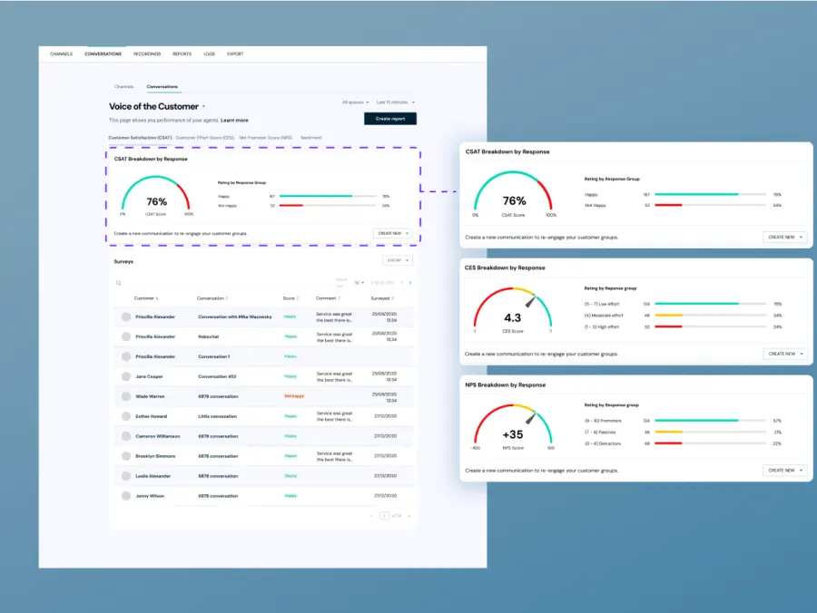Switch to the Customer Effort Score (CES) tab
This screenshot has height=613, width=817.
(204, 137)
